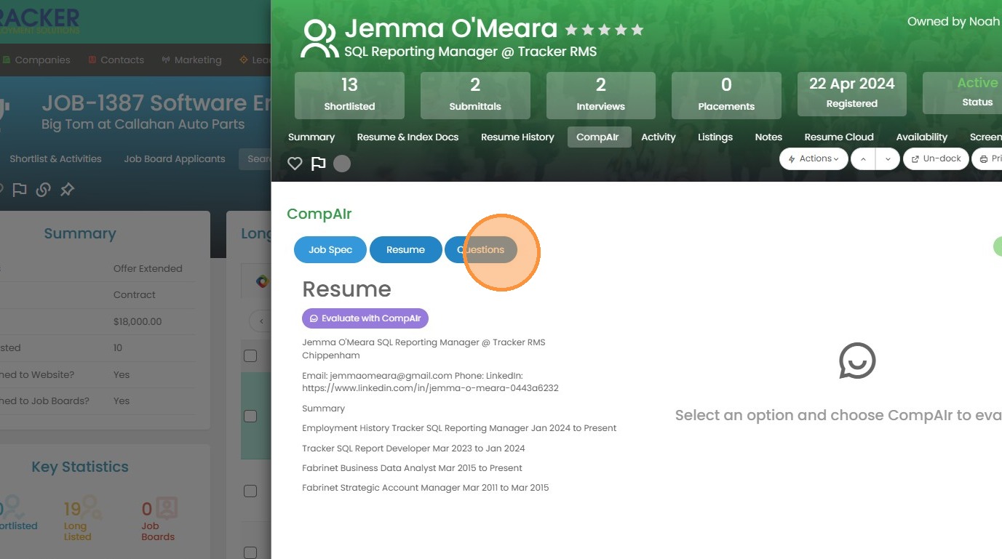
Task: Click the blue Resume button
Action: click(x=405, y=249)
